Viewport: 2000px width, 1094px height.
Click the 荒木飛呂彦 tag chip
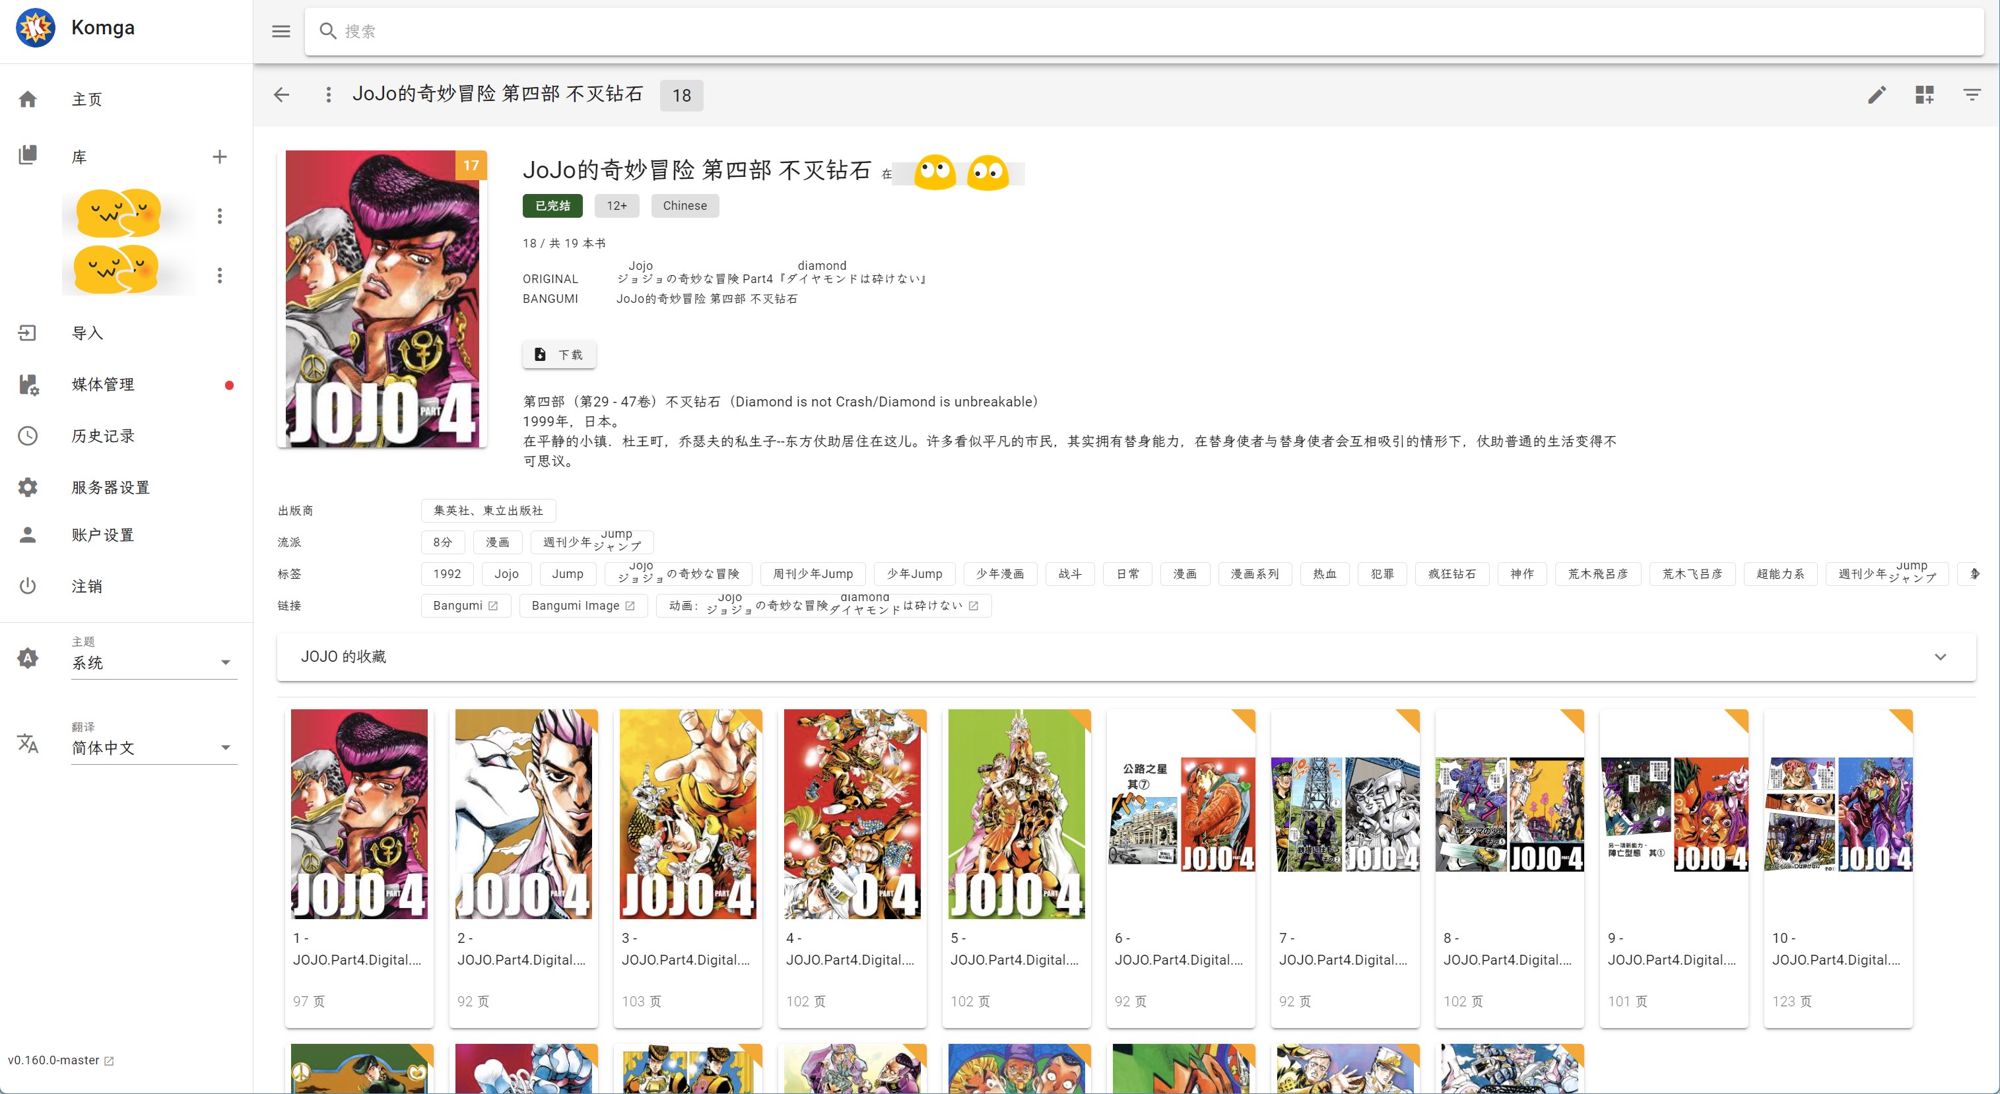[1597, 573]
